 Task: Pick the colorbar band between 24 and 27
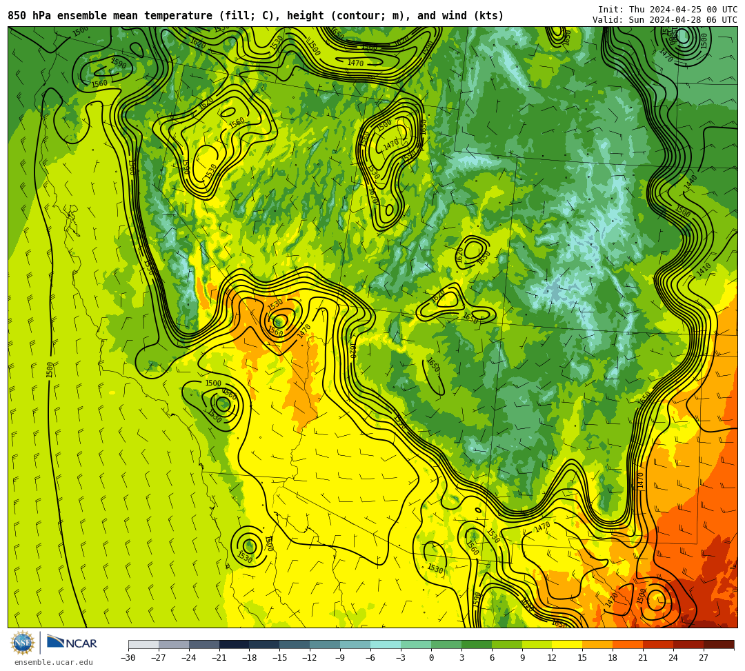(x=689, y=644)
